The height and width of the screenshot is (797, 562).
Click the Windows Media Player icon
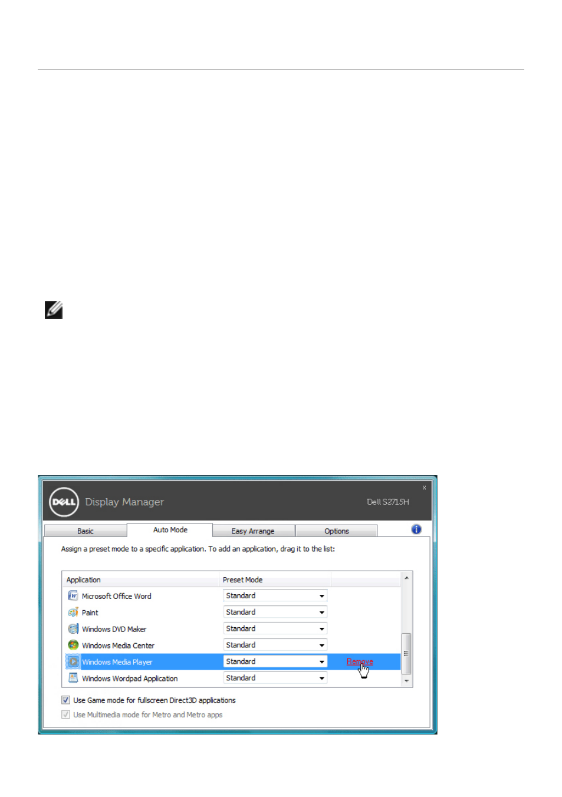pos(73,662)
